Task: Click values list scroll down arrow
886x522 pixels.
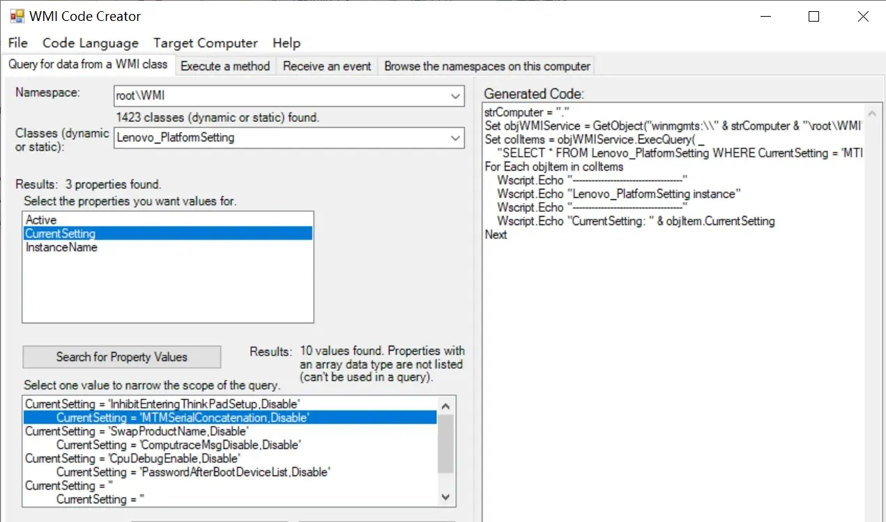Action: click(x=446, y=497)
